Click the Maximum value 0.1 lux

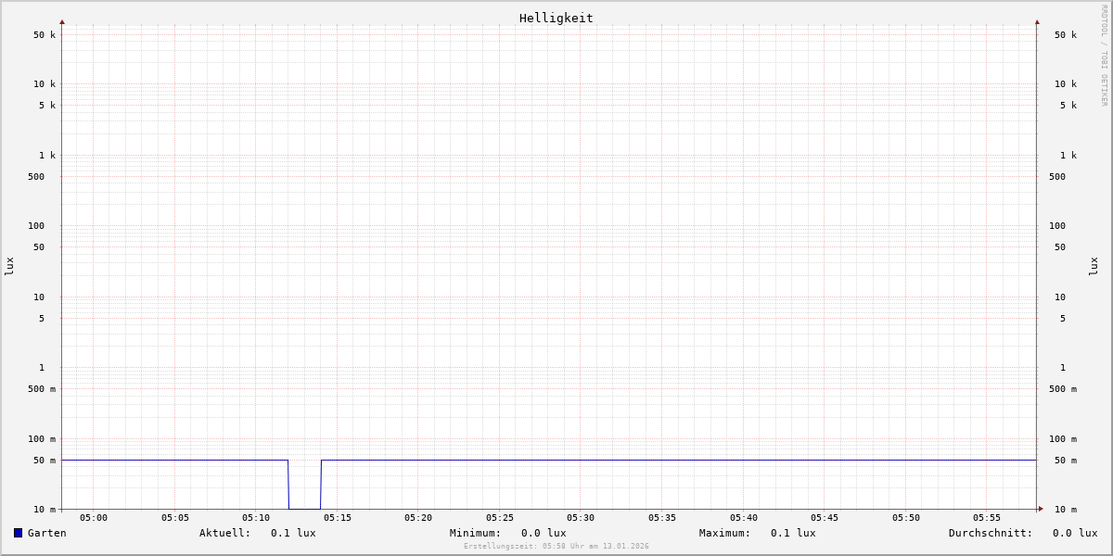(x=793, y=533)
